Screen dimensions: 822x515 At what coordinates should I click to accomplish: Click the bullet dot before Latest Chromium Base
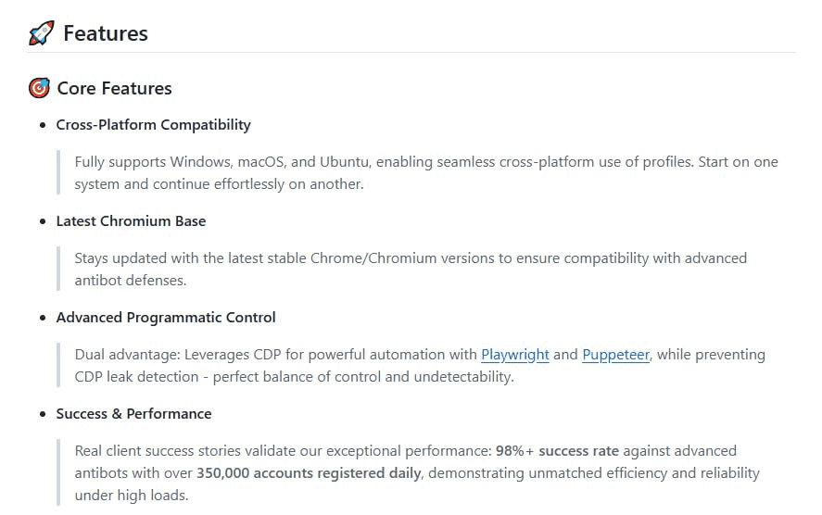[43, 221]
